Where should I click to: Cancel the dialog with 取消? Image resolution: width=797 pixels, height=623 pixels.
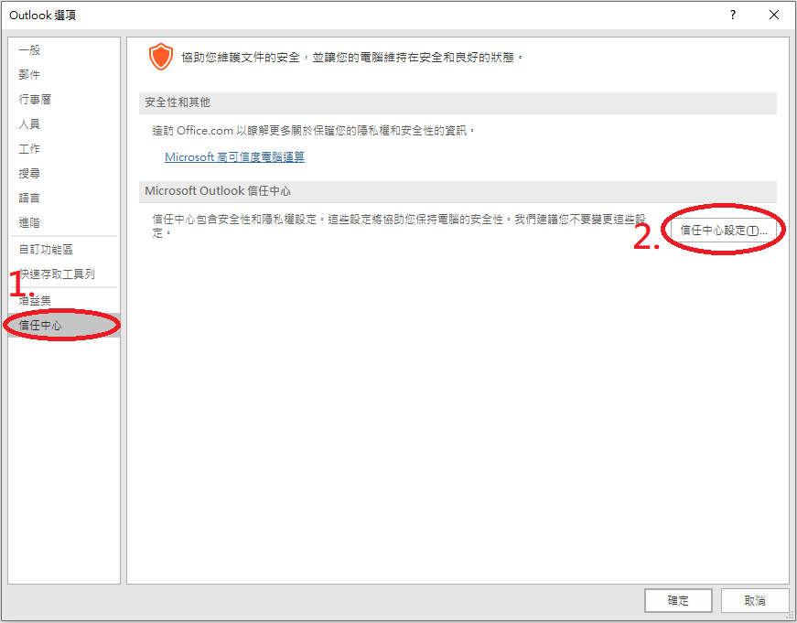pyautogui.click(x=755, y=601)
